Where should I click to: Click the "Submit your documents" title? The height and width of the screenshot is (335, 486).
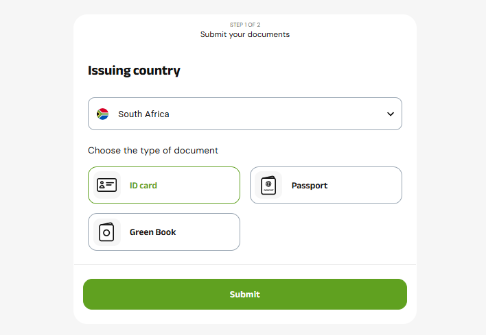coord(245,34)
